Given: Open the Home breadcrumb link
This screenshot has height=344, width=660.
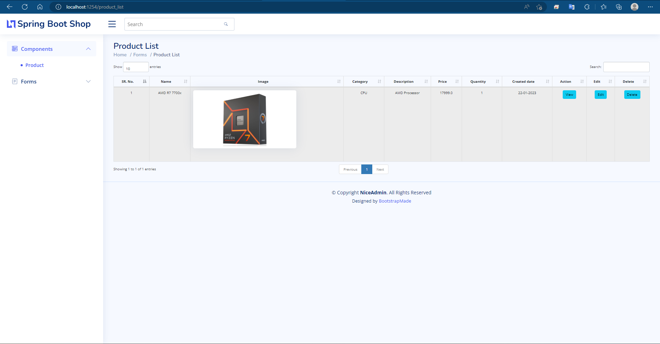Looking at the screenshot, I should coord(120,55).
